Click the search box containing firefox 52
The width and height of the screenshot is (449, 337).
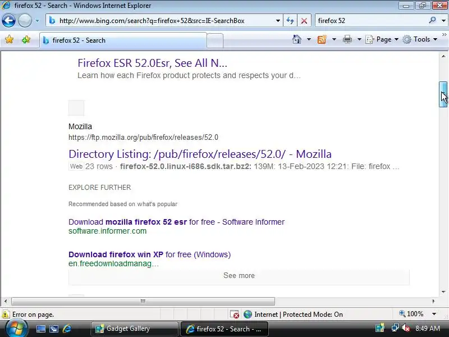[372, 21]
